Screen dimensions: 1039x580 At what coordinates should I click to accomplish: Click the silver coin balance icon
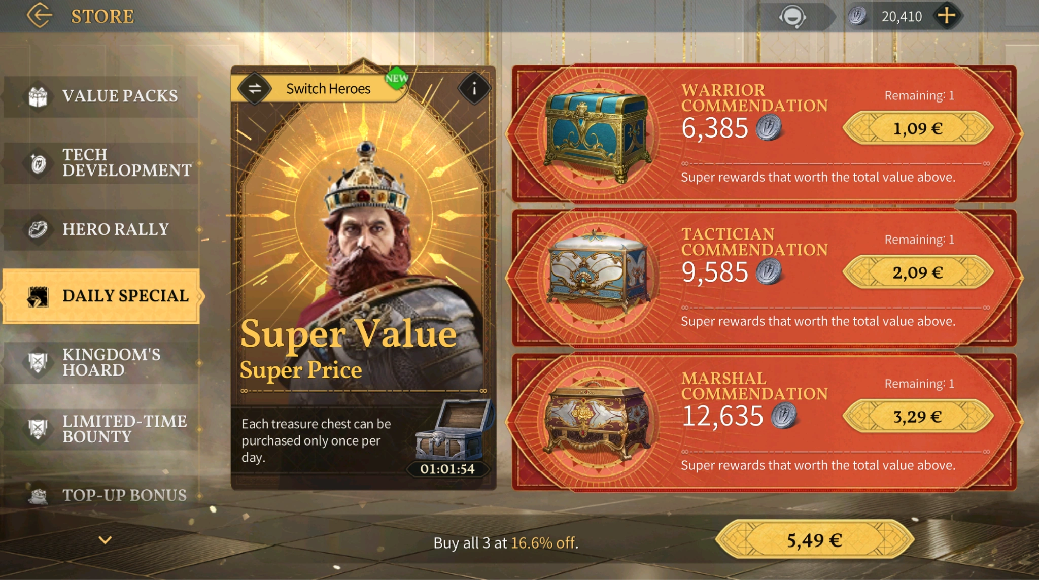857,16
